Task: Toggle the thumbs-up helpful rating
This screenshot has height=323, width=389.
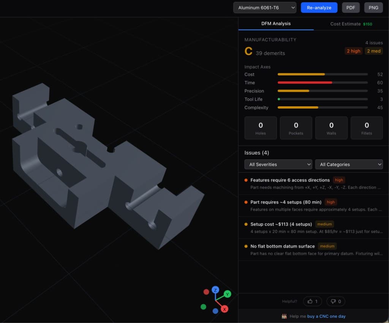Action: (x=312, y=301)
